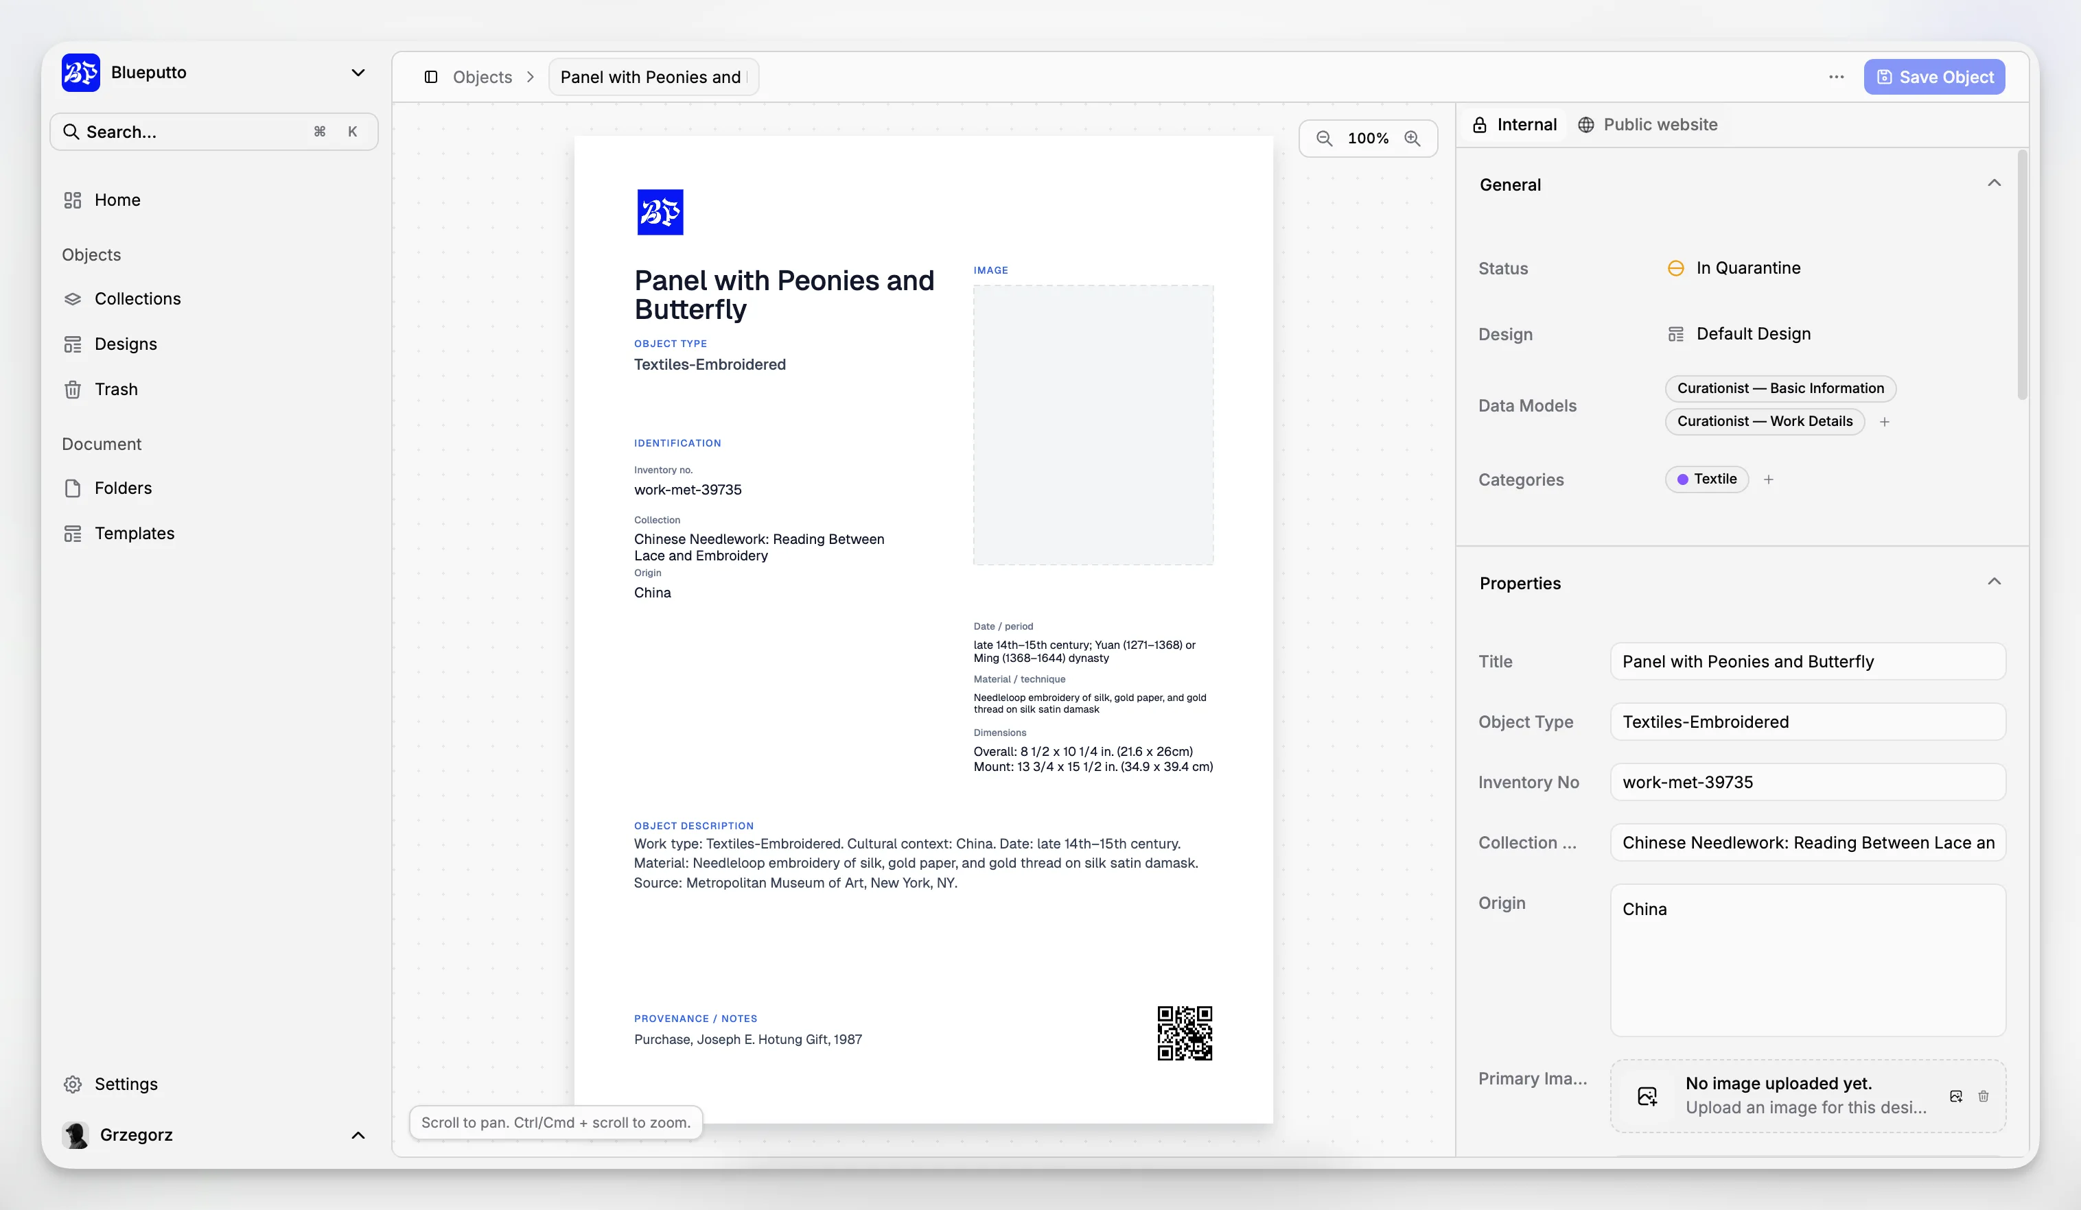Focus the Search field in the sidebar
The width and height of the screenshot is (2081, 1210).
pyautogui.click(x=214, y=132)
